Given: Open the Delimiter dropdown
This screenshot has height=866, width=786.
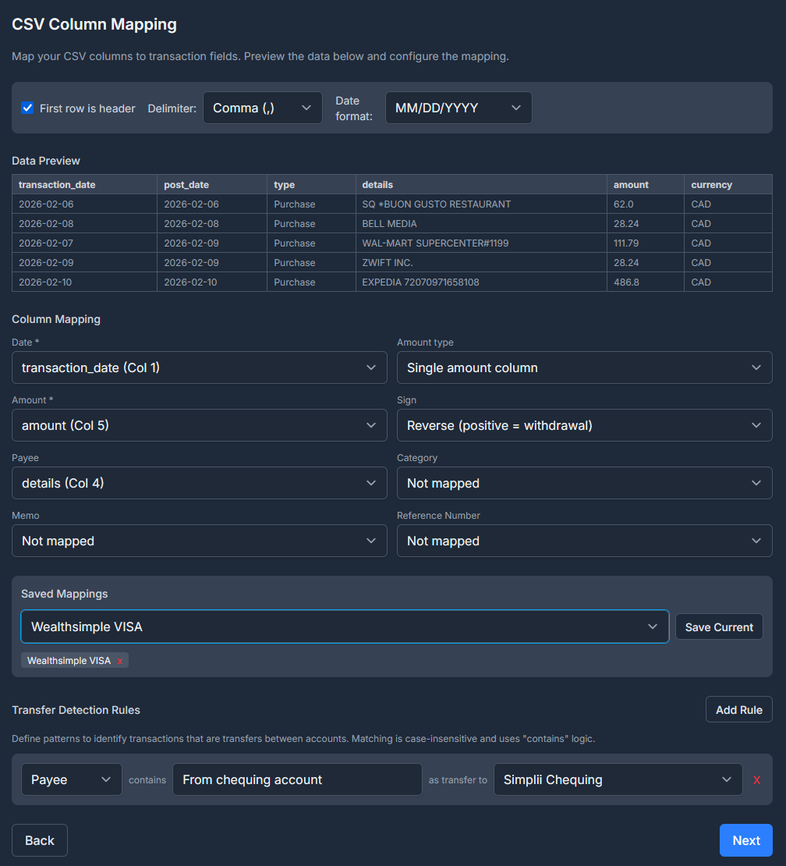Looking at the screenshot, I should click(262, 108).
